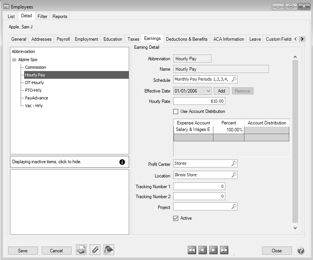
Task: Jump to the last employee record
Action: [x=224, y=250]
